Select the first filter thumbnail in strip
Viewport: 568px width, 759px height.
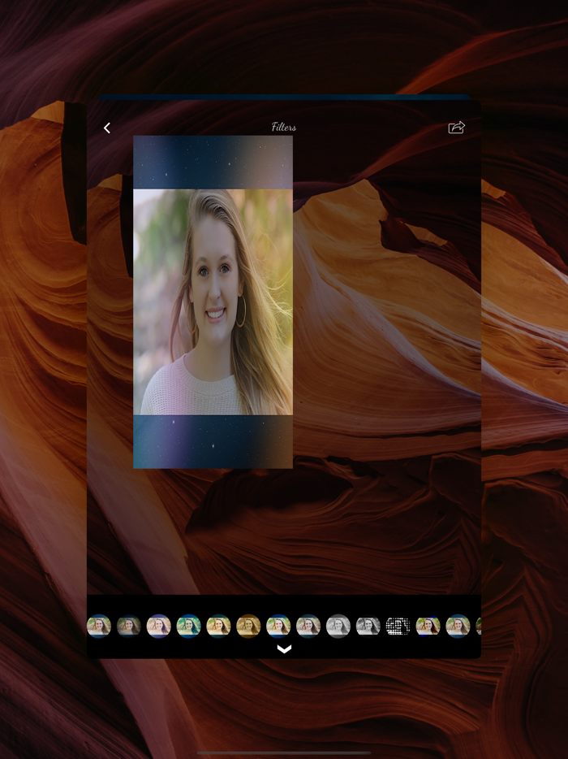(x=99, y=626)
